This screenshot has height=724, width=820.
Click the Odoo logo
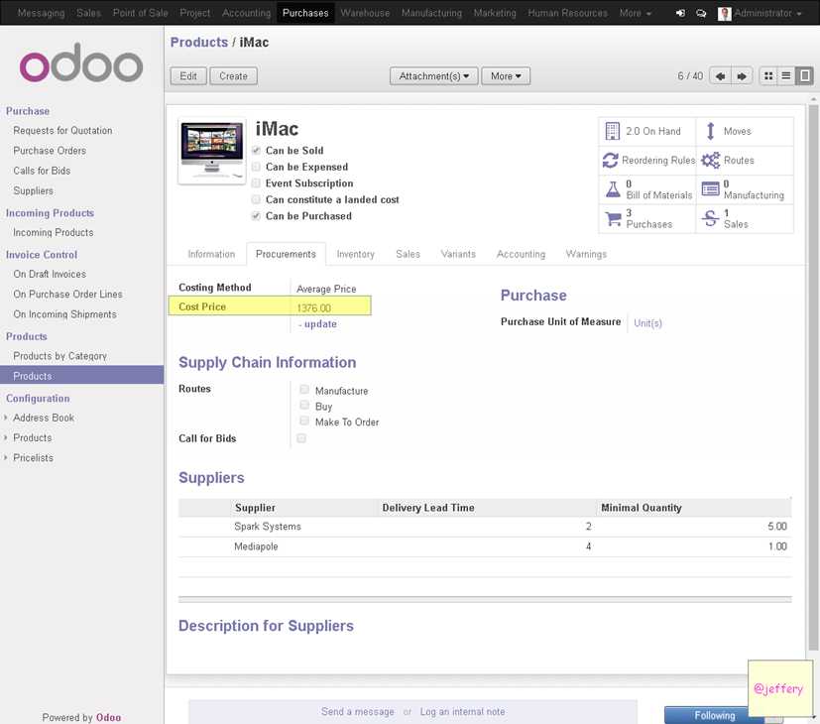[x=81, y=62]
